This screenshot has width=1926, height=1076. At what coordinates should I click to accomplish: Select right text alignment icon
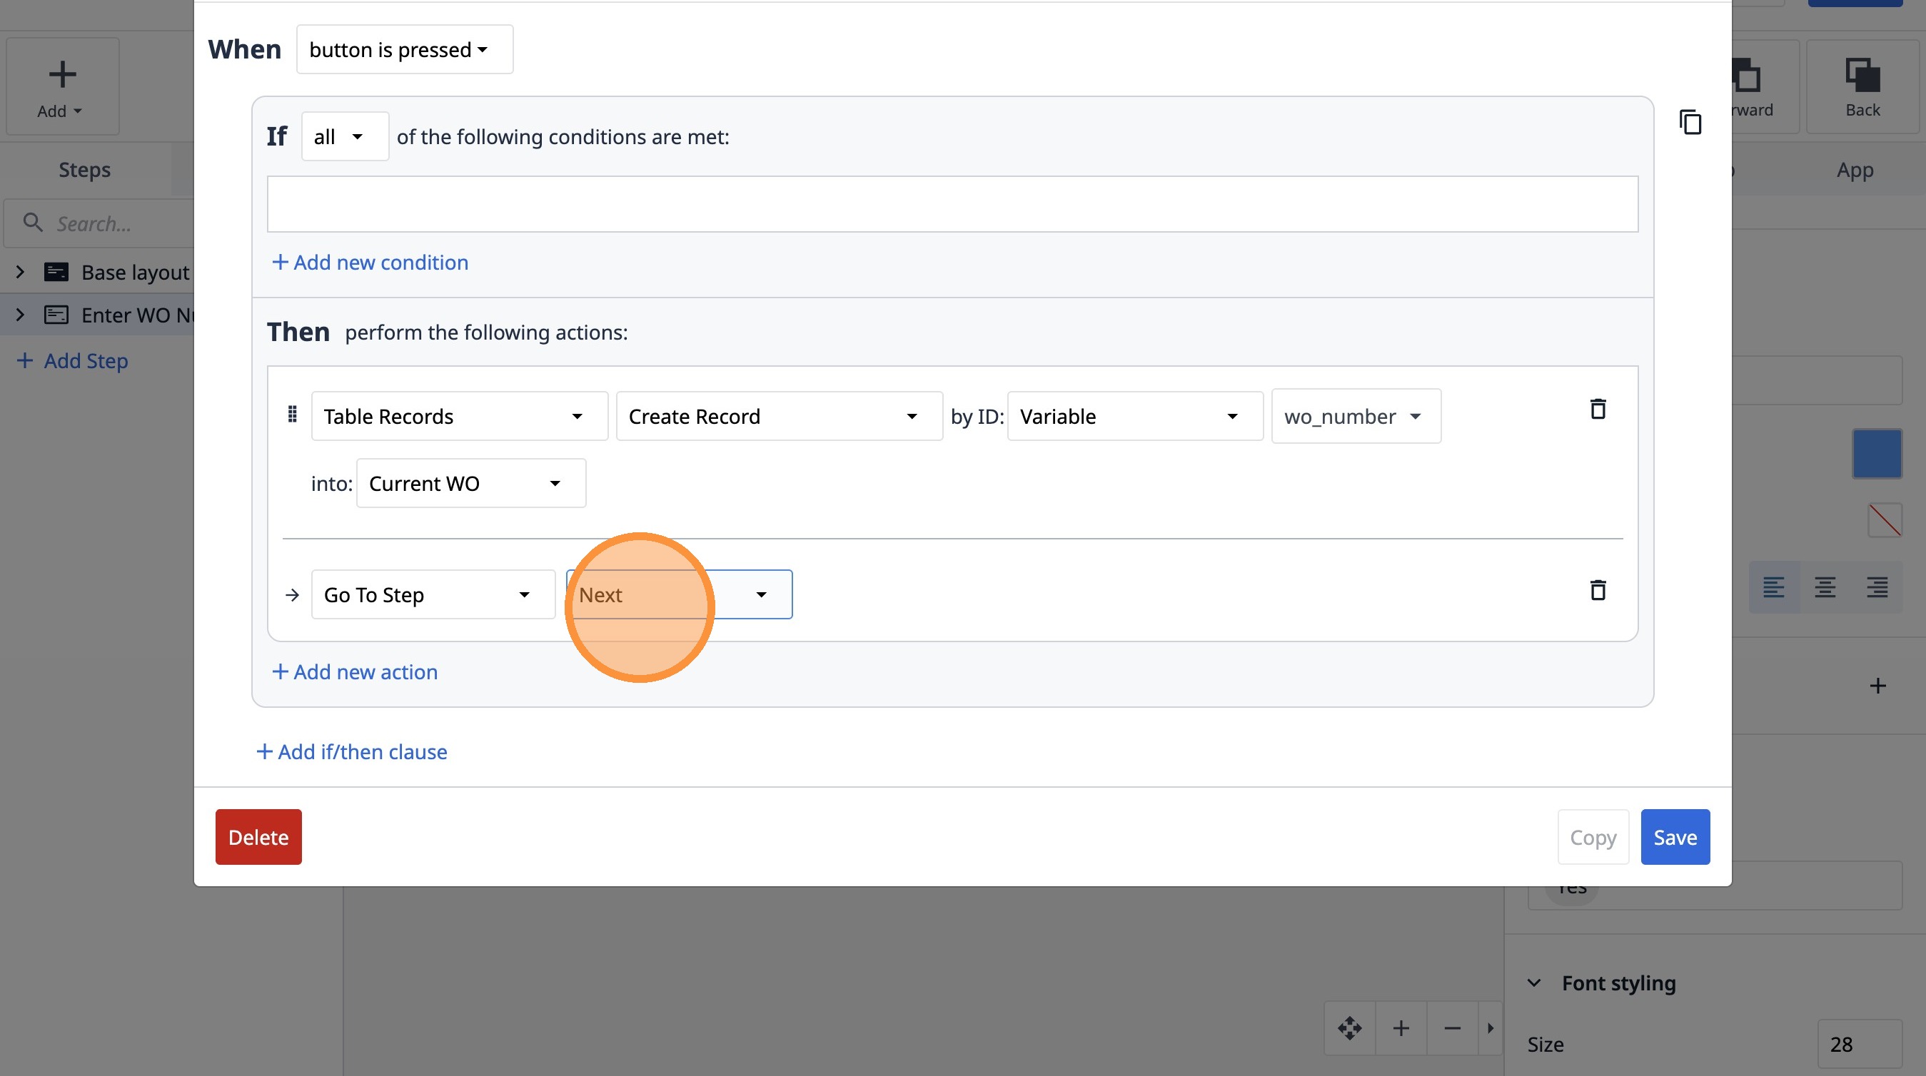coord(1877,587)
